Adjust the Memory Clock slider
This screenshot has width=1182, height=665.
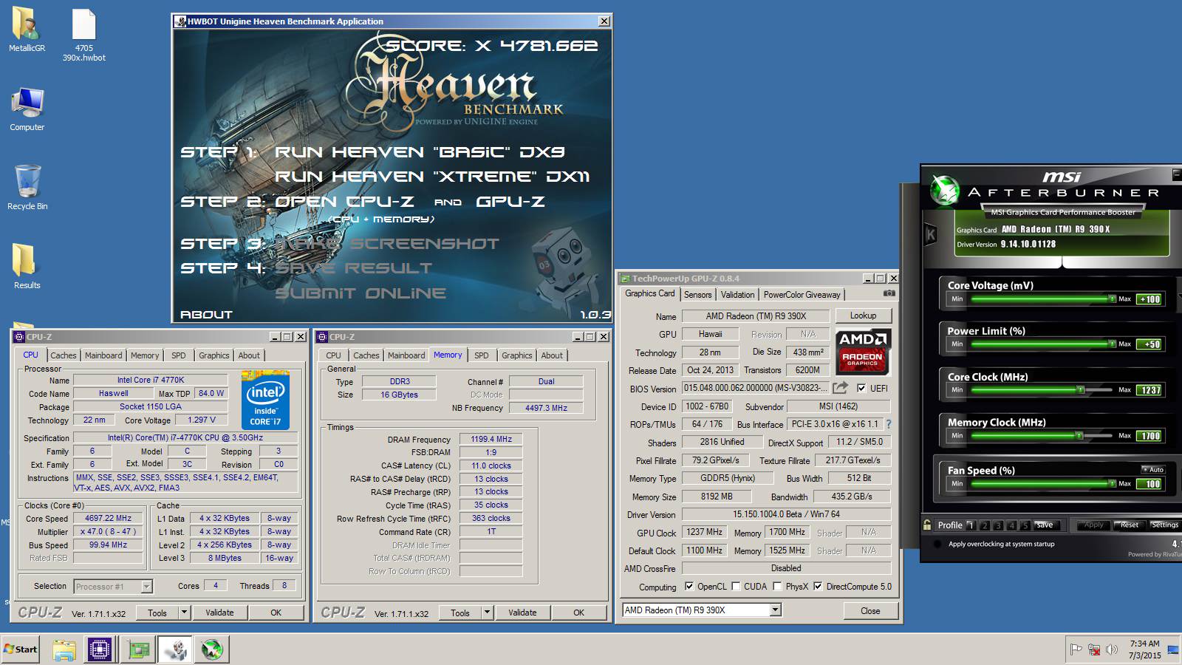(x=1043, y=435)
